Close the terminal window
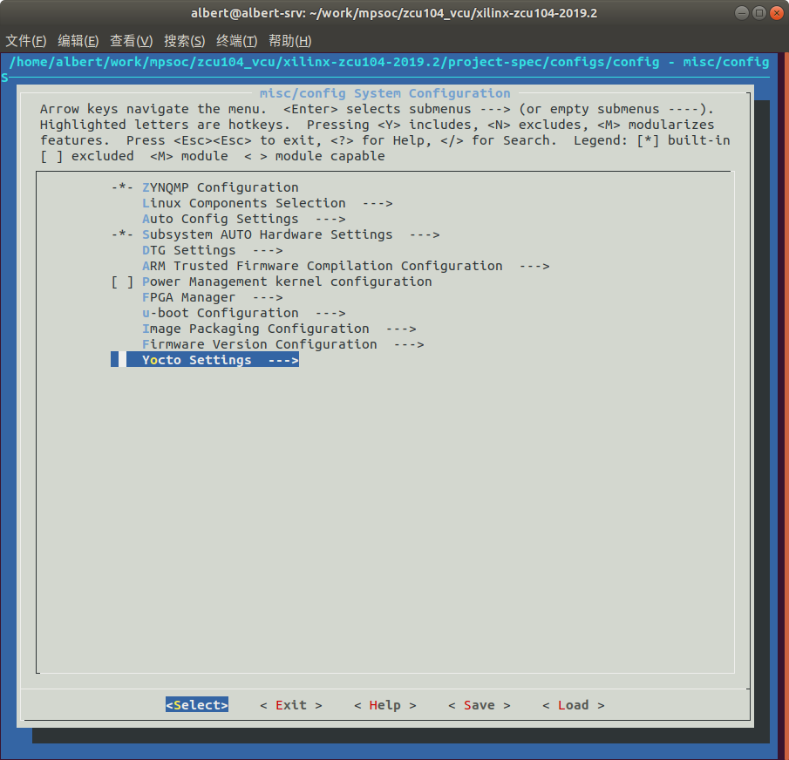789x760 pixels. click(777, 13)
